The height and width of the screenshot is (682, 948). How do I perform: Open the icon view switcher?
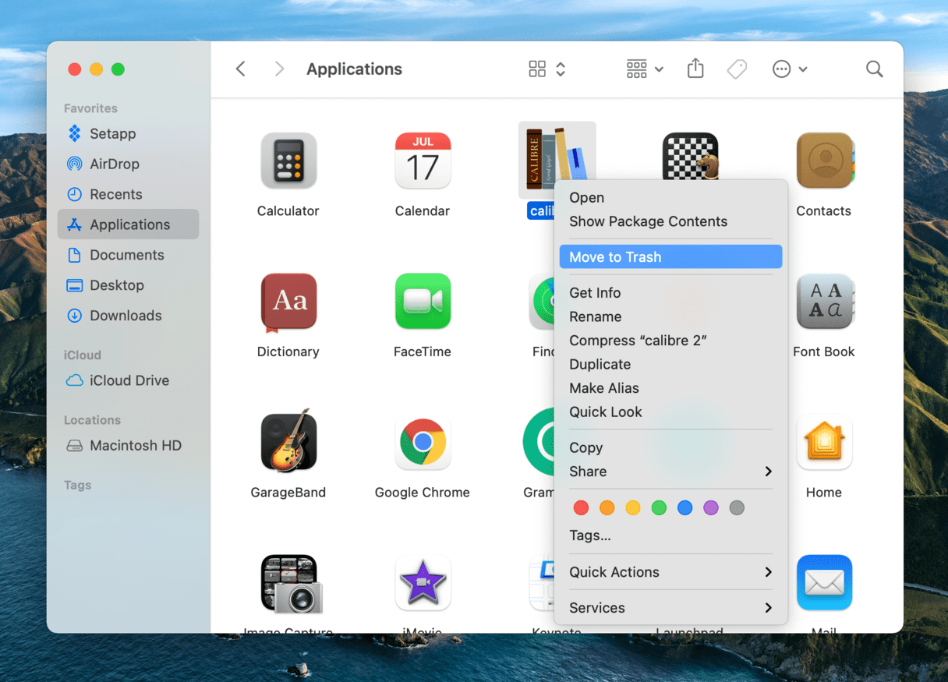(547, 69)
